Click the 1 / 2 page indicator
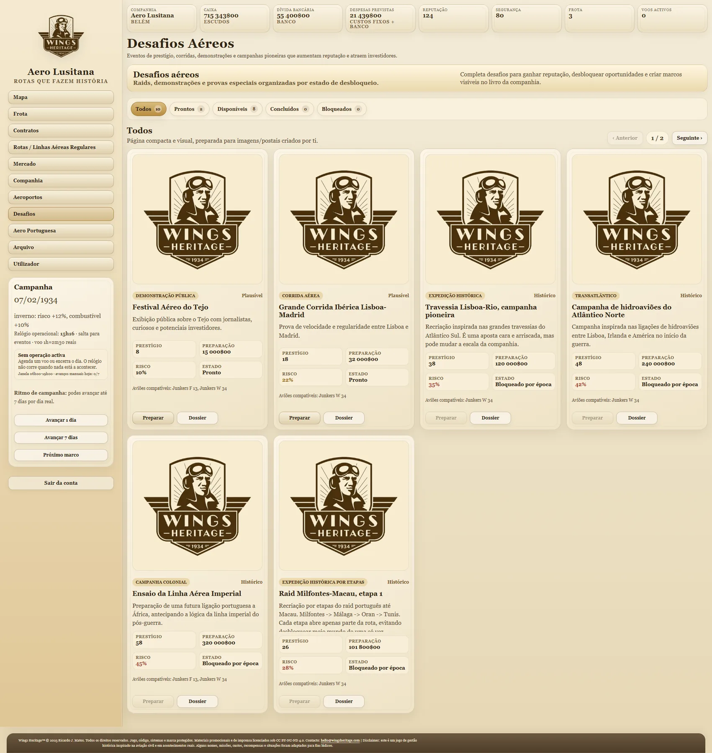The width and height of the screenshot is (712, 753). tap(657, 138)
